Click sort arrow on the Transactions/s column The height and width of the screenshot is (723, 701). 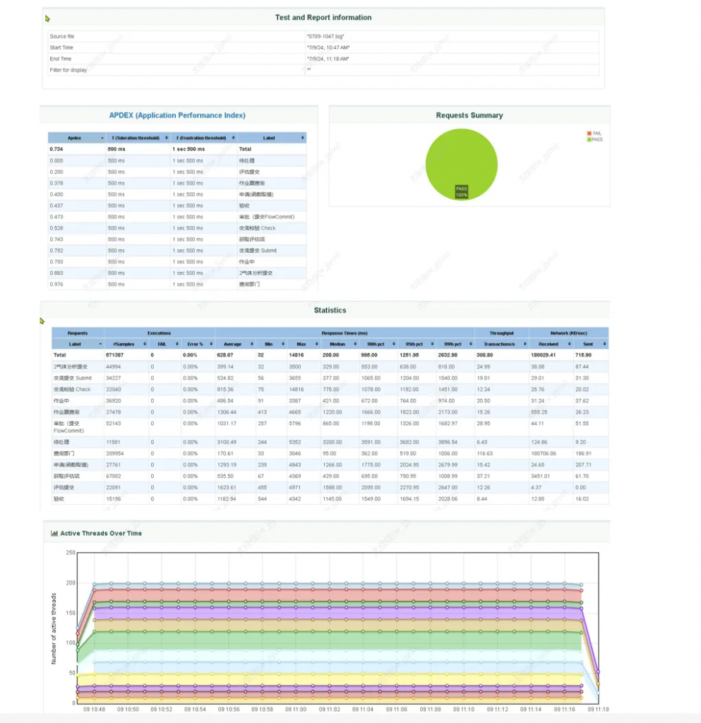tap(525, 344)
